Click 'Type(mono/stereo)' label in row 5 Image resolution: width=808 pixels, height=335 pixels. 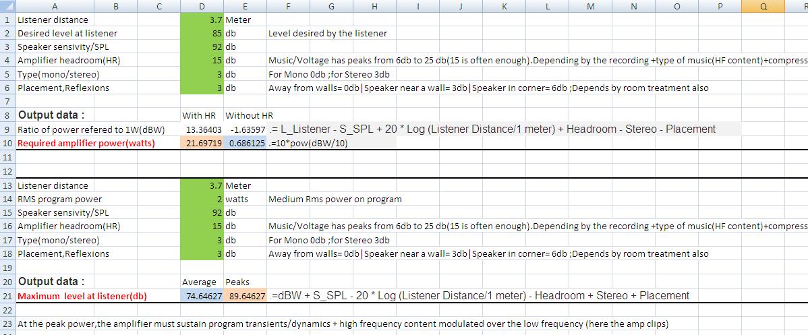pos(58,74)
